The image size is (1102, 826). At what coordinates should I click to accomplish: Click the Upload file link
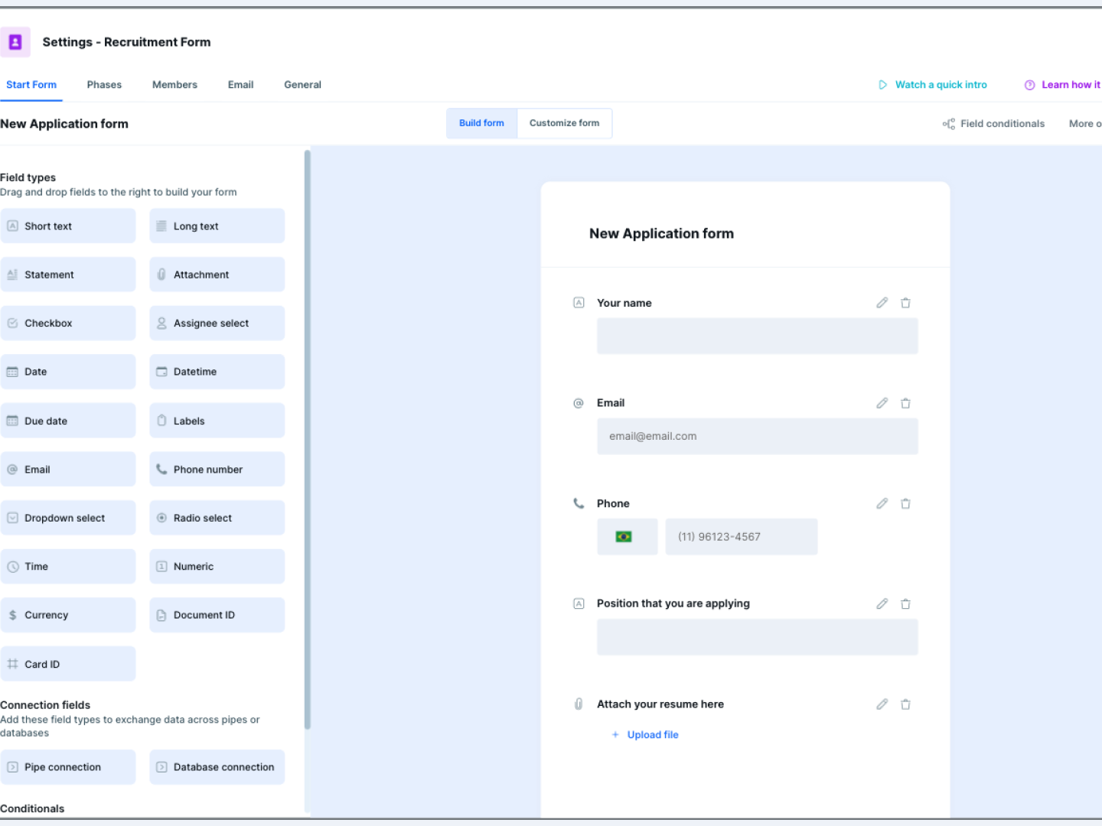pyautogui.click(x=652, y=735)
